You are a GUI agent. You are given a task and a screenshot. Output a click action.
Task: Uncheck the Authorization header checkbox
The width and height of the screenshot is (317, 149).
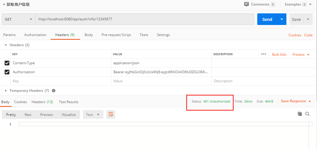[x=7, y=72]
